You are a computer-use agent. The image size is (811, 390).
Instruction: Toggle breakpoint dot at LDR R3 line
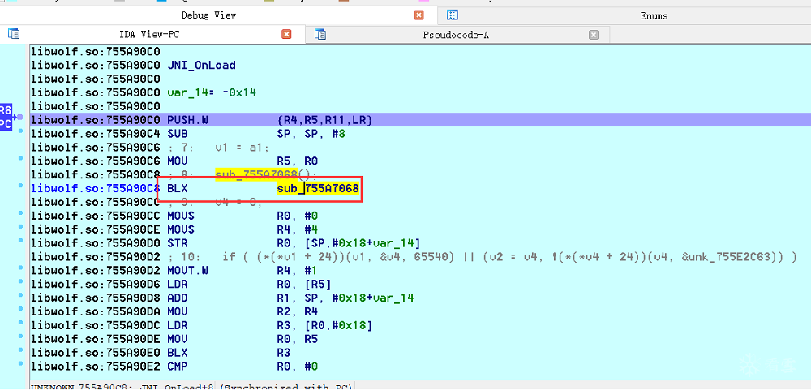[20, 322]
